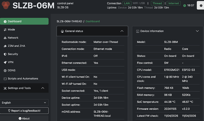Click the DDNS globe icon

coord(5,71)
